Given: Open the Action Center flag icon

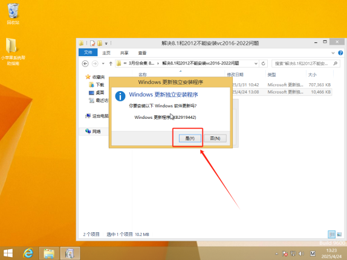Looking at the screenshot, I should click(285, 253).
